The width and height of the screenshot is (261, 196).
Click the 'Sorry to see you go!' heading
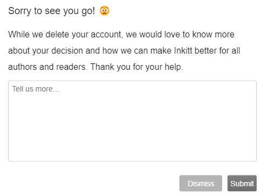pyautogui.click(x=51, y=11)
